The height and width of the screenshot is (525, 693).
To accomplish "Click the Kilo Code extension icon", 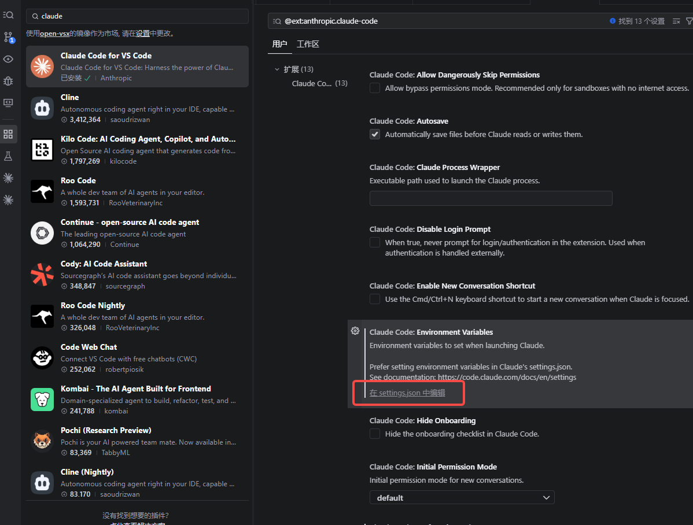I will tap(42, 149).
